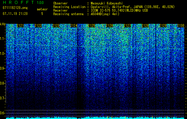Click the 2130 time marker
The image size is (187, 119).
click(181, 26)
